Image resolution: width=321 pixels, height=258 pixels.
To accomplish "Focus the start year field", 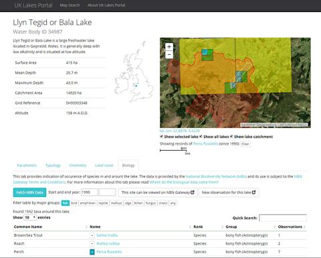I will (x=90, y=192).
